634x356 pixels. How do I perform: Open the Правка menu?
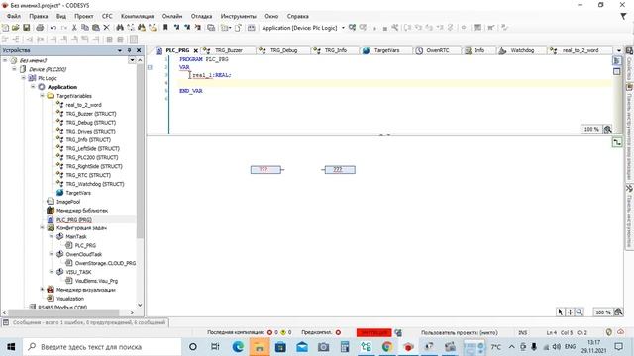(x=39, y=16)
